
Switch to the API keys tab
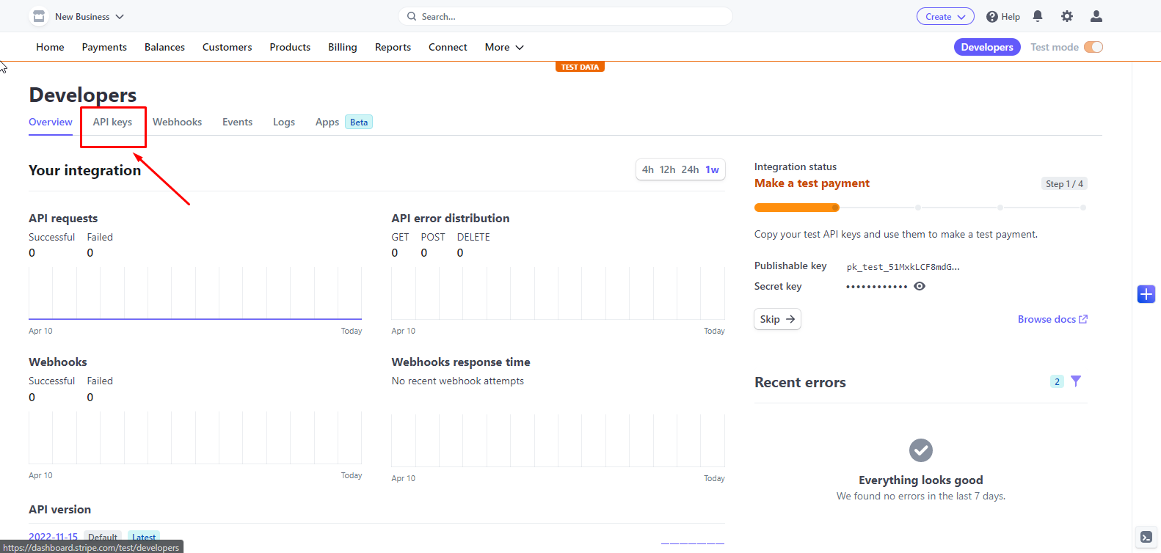pyautogui.click(x=112, y=122)
